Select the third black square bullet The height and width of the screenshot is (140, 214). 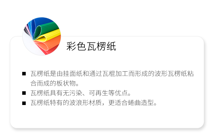tap(24, 103)
